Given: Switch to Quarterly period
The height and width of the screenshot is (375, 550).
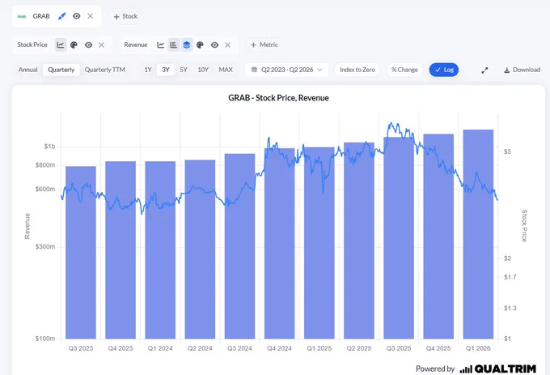Looking at the screenshot, I should 61,70.
